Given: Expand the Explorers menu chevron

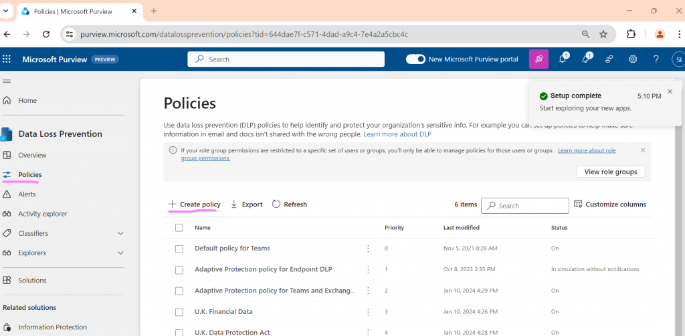Looking at the screenshot, I should point(120,253).
